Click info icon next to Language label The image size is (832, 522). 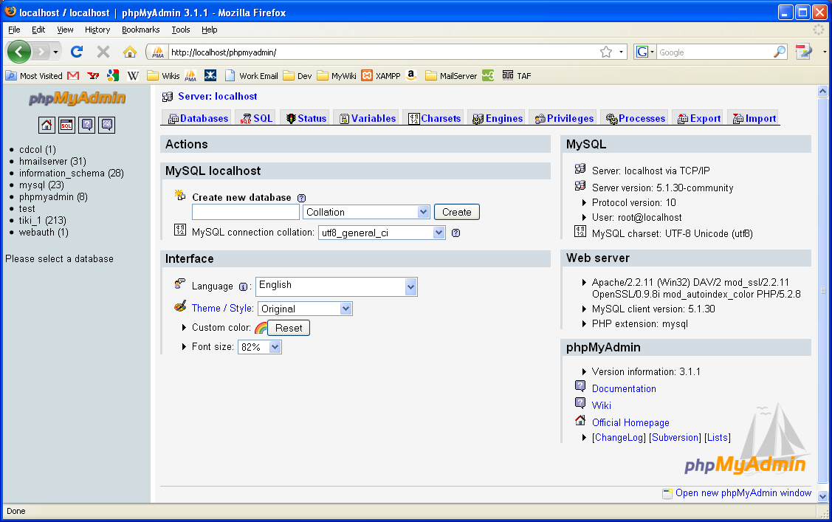[243, 287]
